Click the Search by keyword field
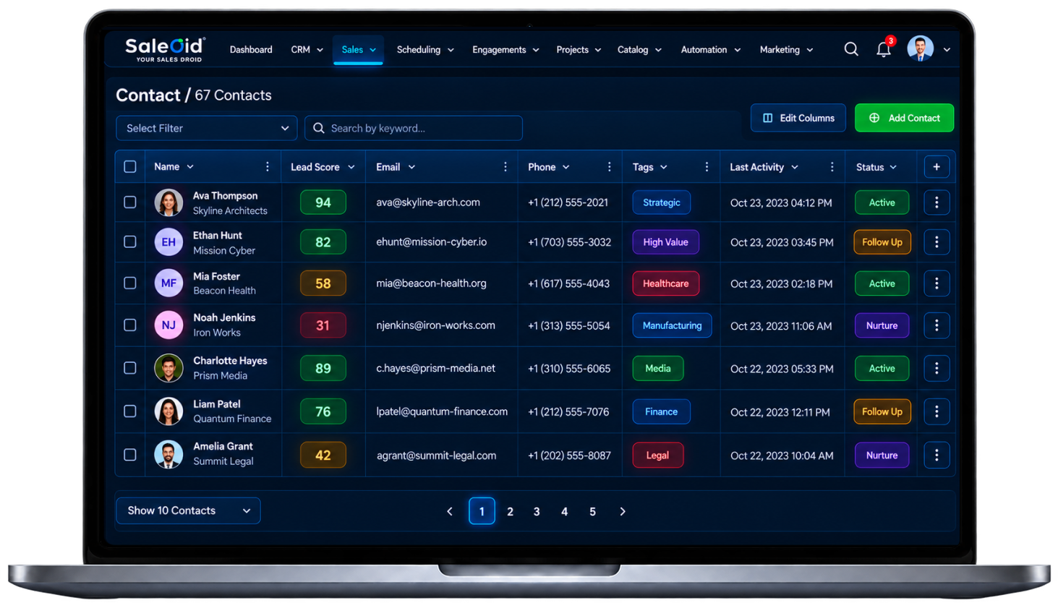Viewport: 1058px width, 603px height. tap(414, 128)
